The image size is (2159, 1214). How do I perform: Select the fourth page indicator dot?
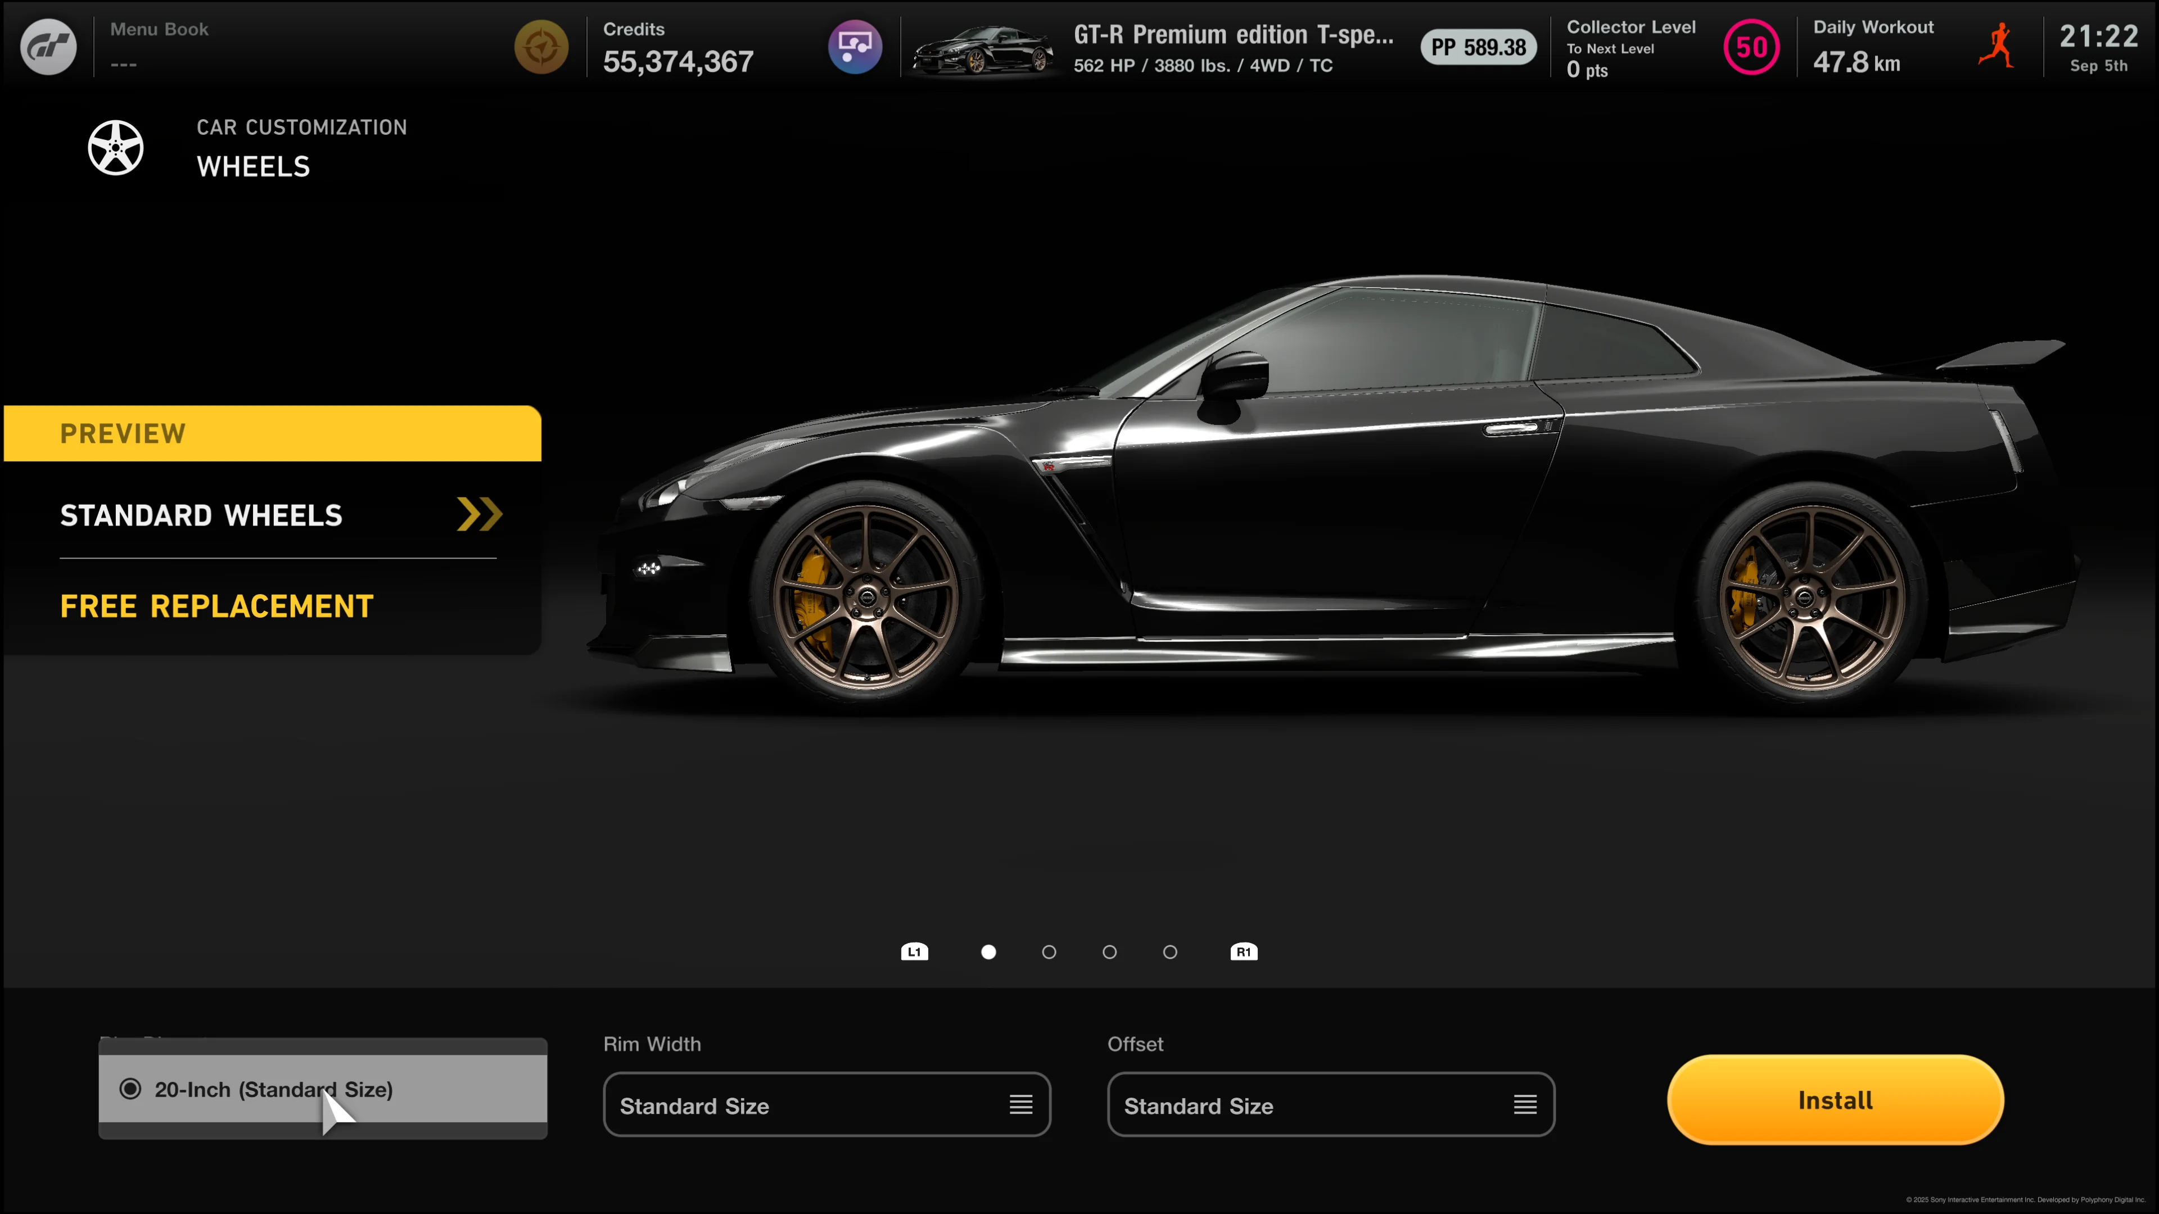(x=1170, y=952)
